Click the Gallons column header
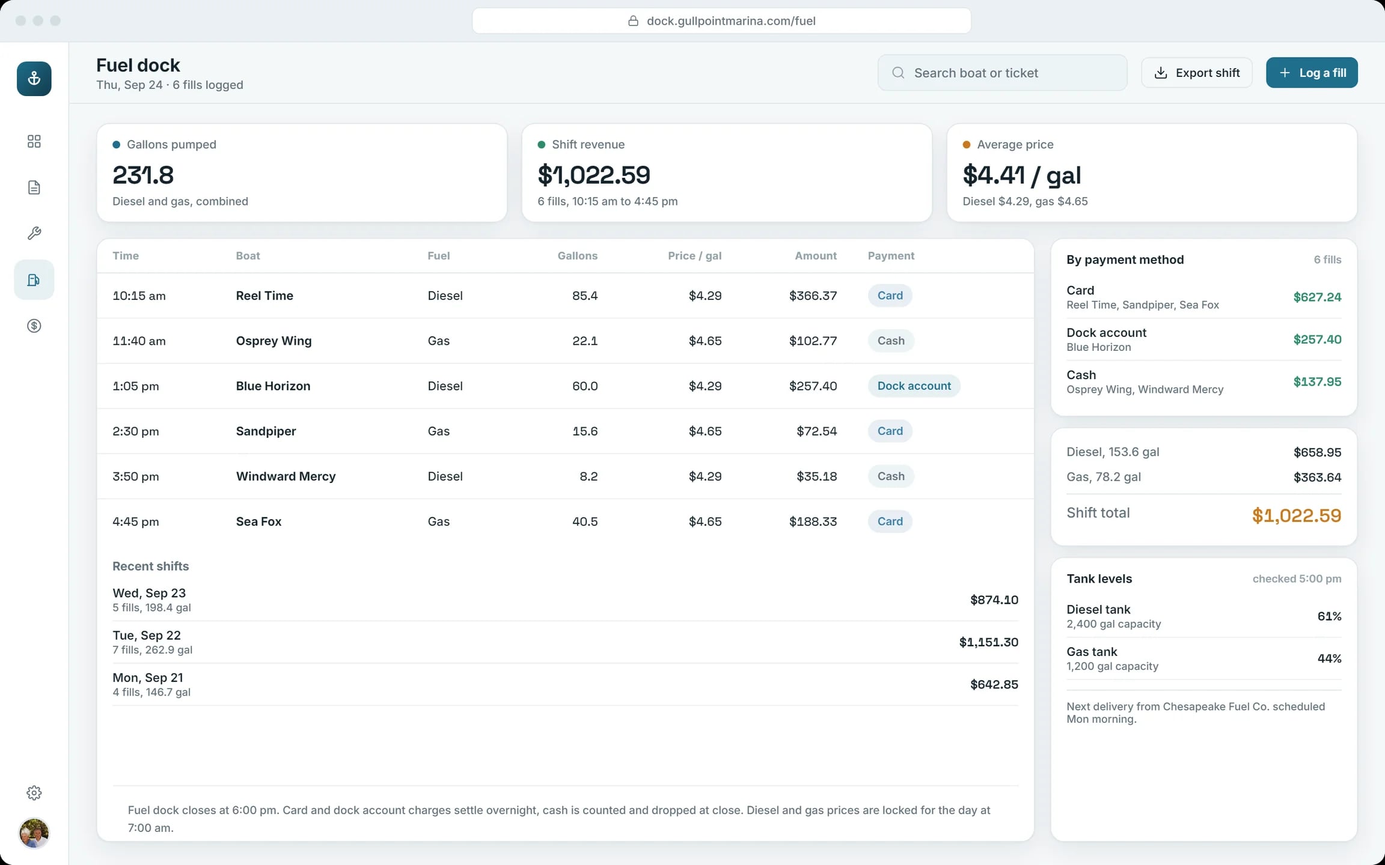 (x=577, y=256)
